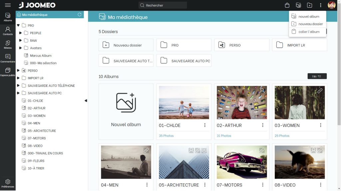The image size is (341, 191).
Task: Open the Commentaire section
Action: [x=8, y=58]
